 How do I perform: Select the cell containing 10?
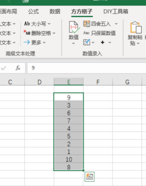(x=69, y=159)
